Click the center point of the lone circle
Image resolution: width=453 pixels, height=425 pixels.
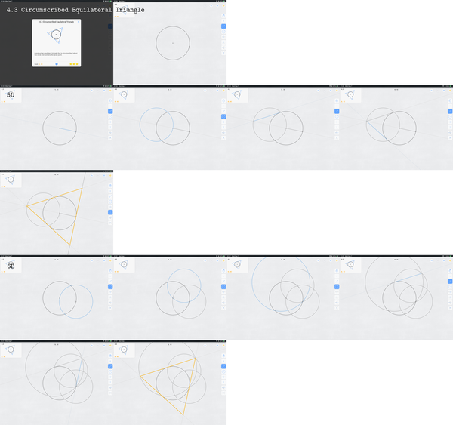[x=173, y=43]
